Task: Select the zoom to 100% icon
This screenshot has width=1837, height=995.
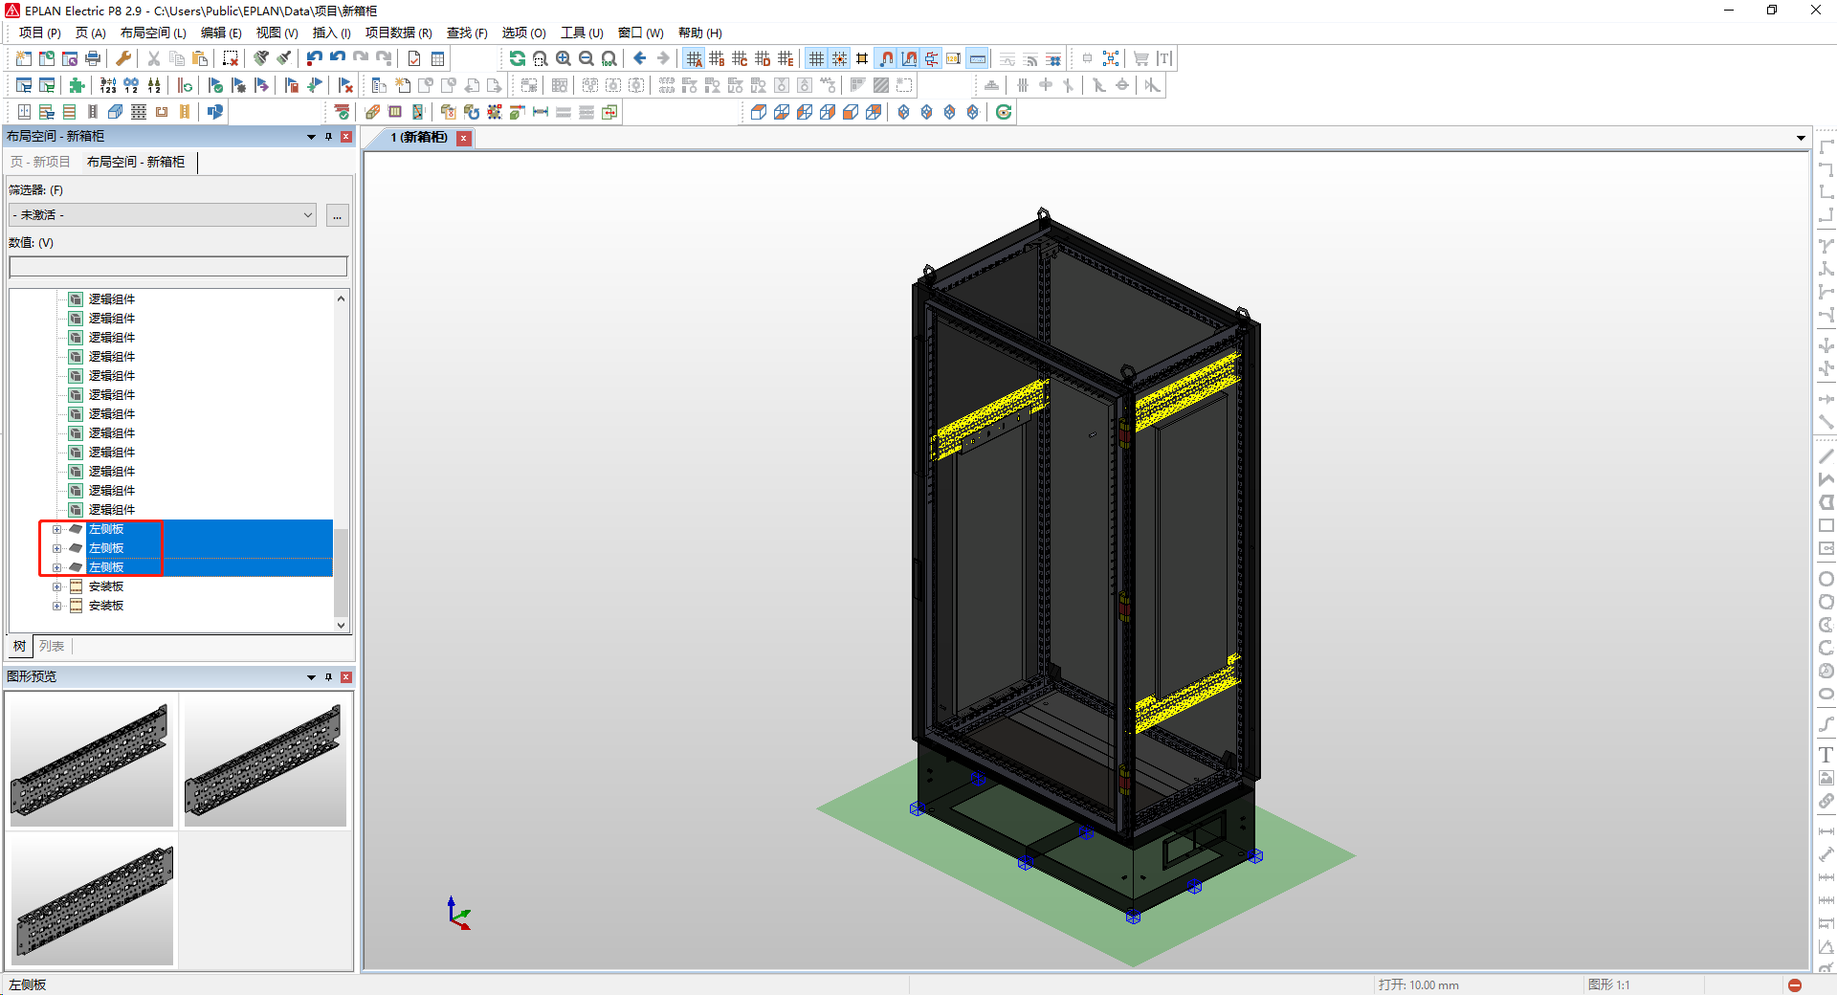Action: [609, 58]
